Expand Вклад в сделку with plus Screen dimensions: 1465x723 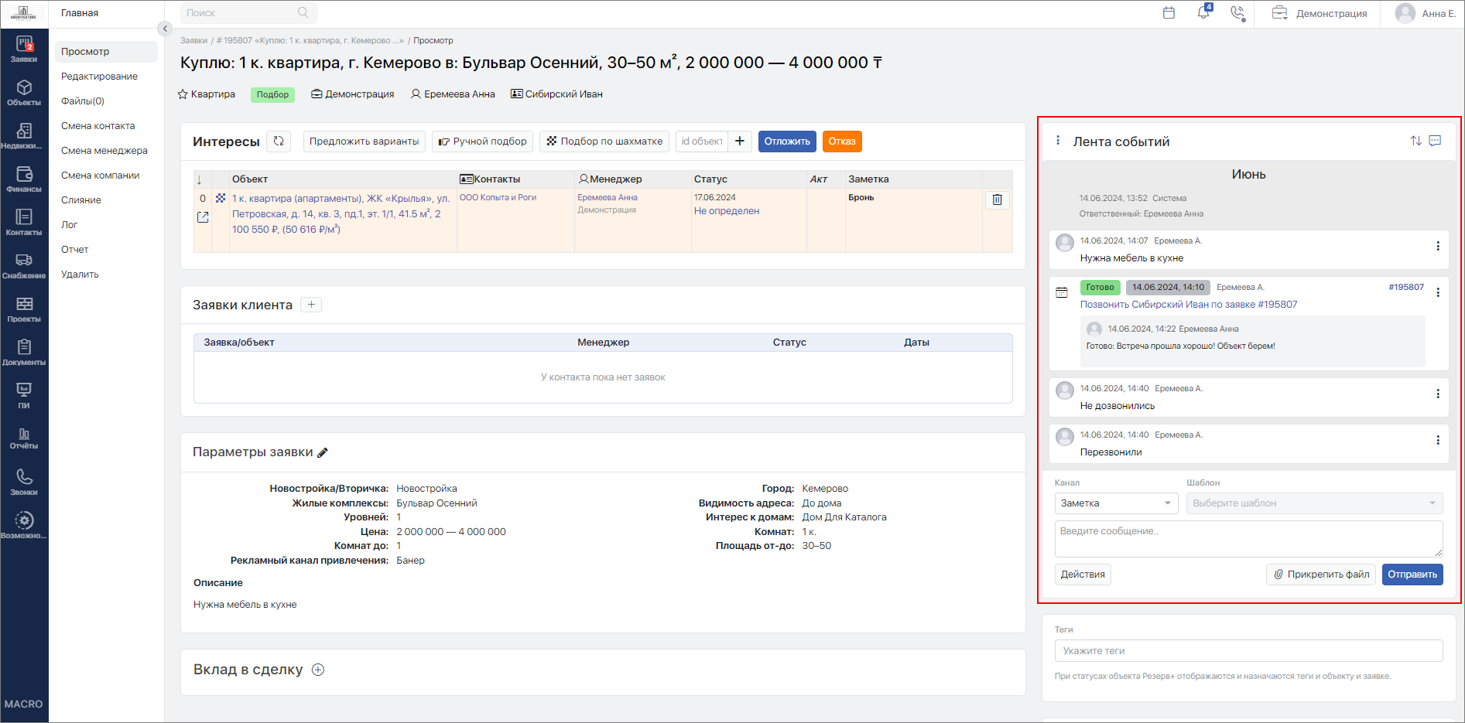click(x=318, y=670)
